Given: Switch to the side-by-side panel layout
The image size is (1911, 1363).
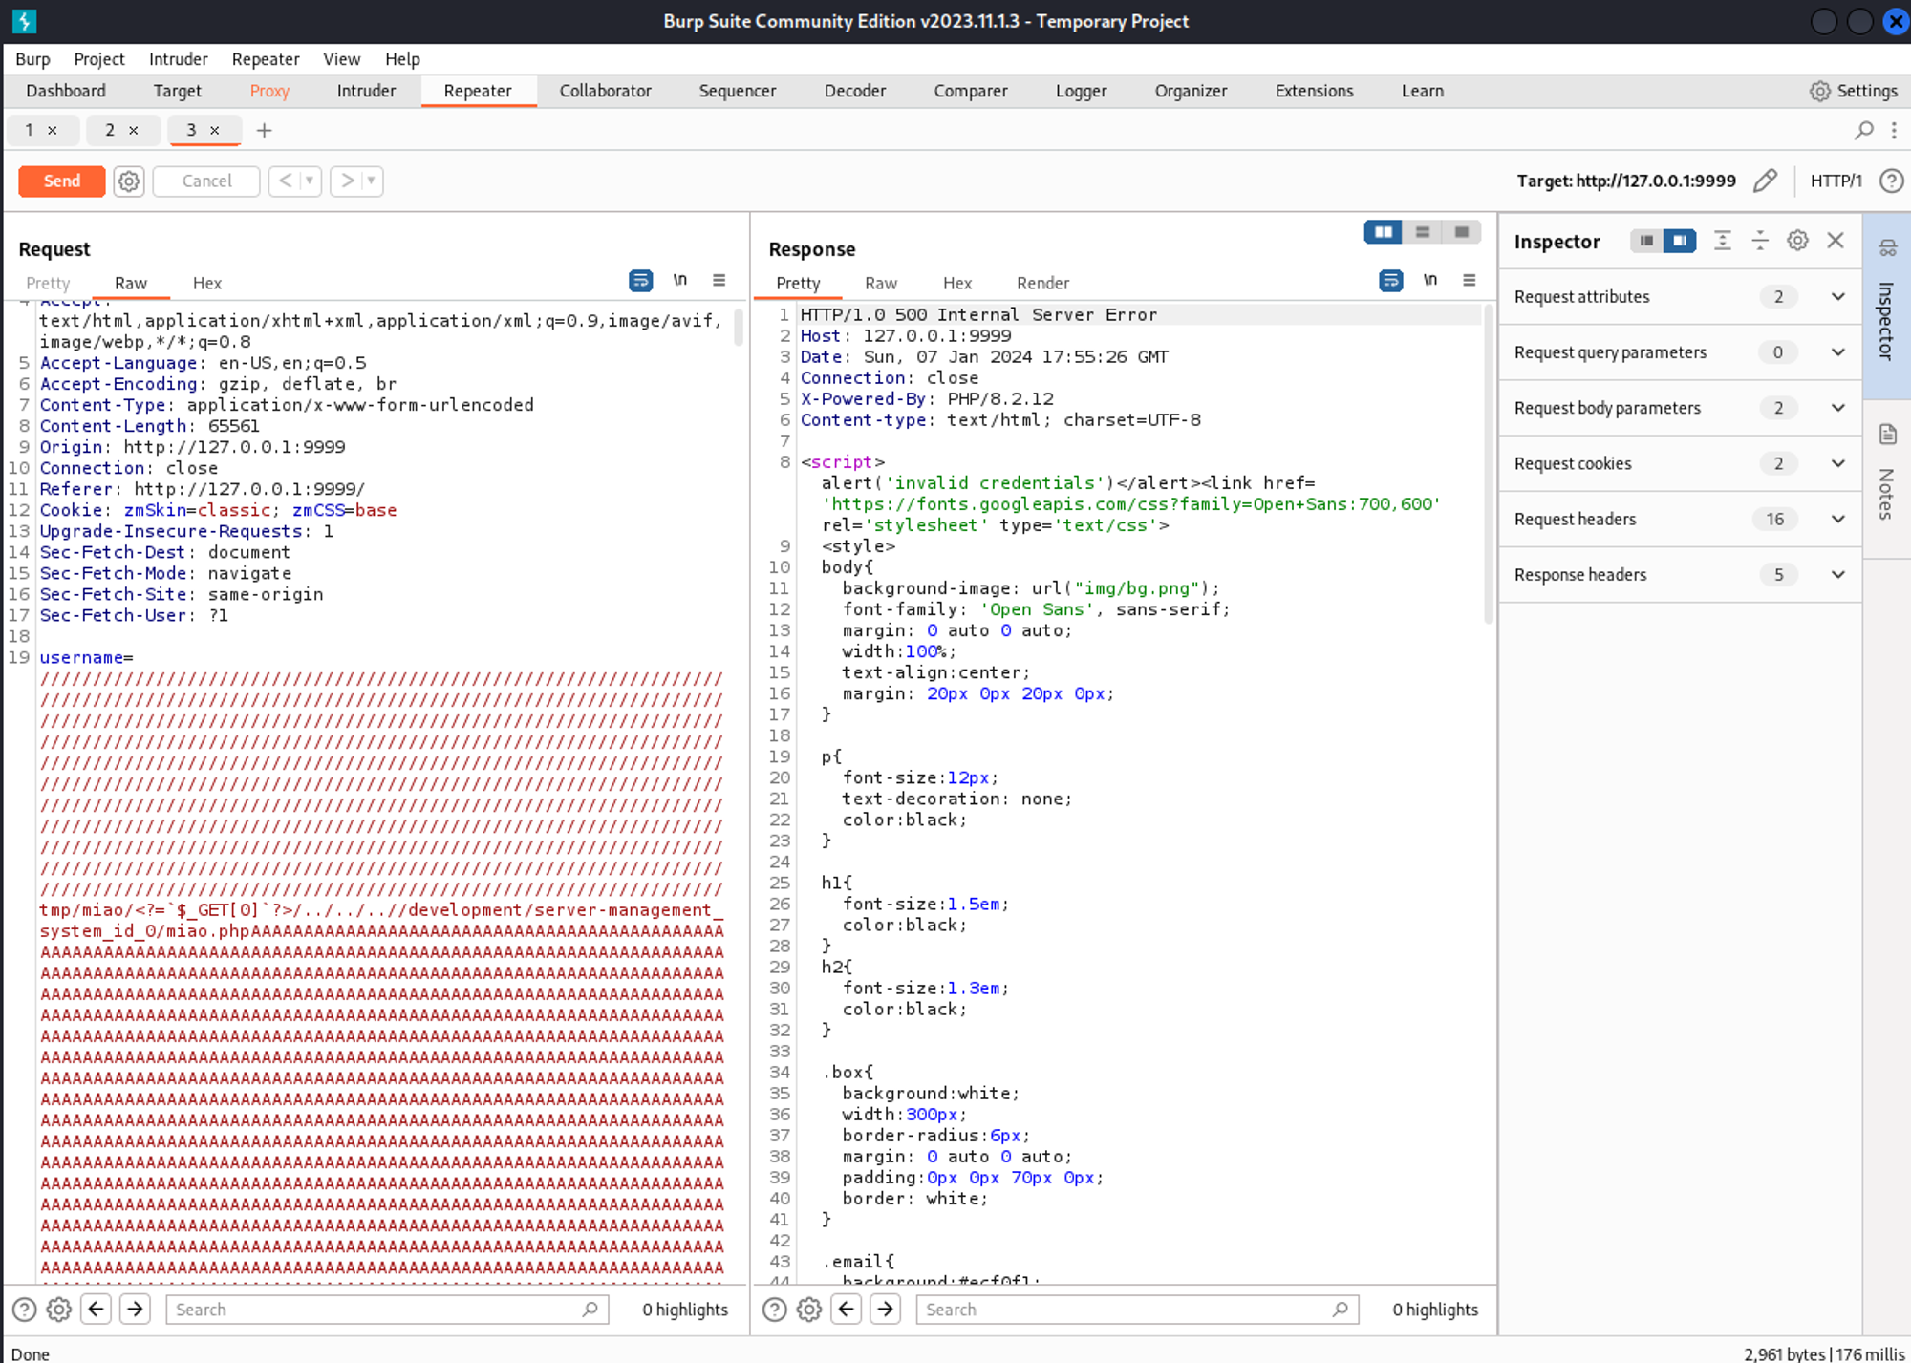Looking at the screenshot, I should click(x=1382, y=232).
